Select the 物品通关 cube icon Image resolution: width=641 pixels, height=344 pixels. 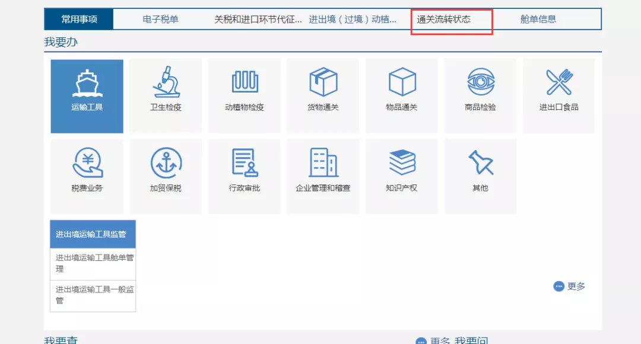pyautogui.click(x=402, y=95)
